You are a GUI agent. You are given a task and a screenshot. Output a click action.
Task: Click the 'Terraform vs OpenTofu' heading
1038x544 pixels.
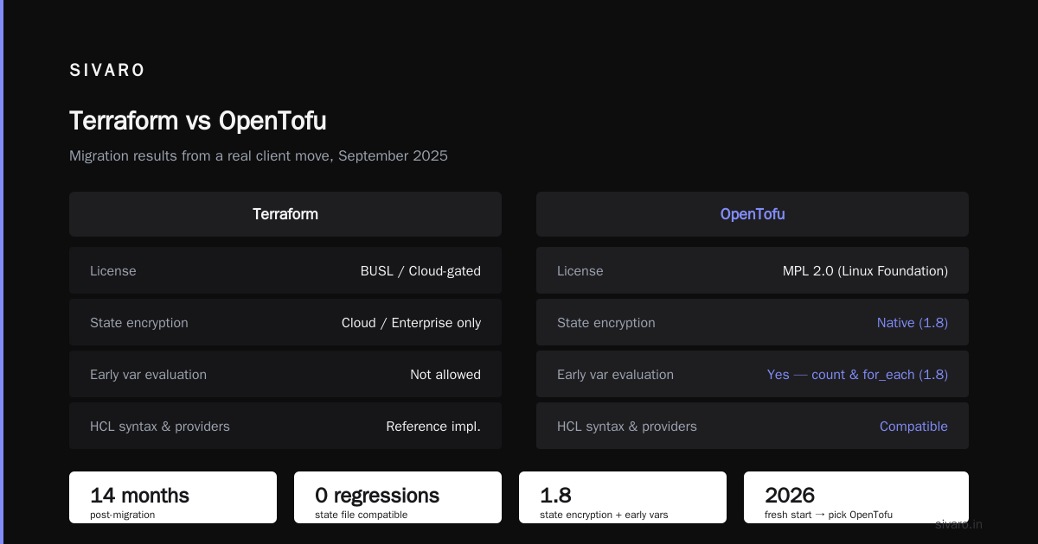(x=198, y=121)
